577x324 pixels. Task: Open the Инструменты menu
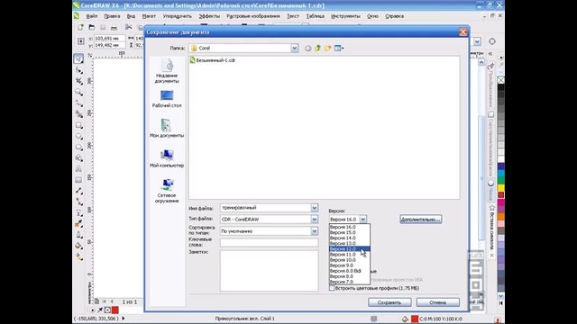pos(345,16)
